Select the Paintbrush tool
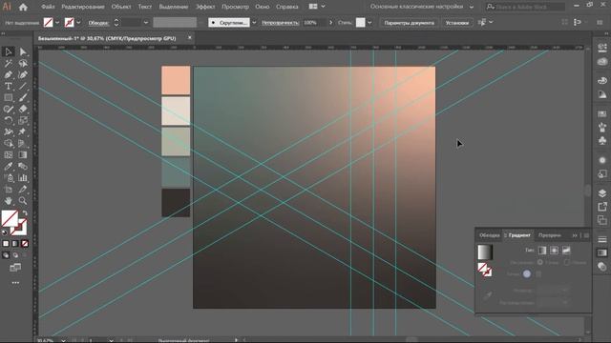 click(23, 97)
